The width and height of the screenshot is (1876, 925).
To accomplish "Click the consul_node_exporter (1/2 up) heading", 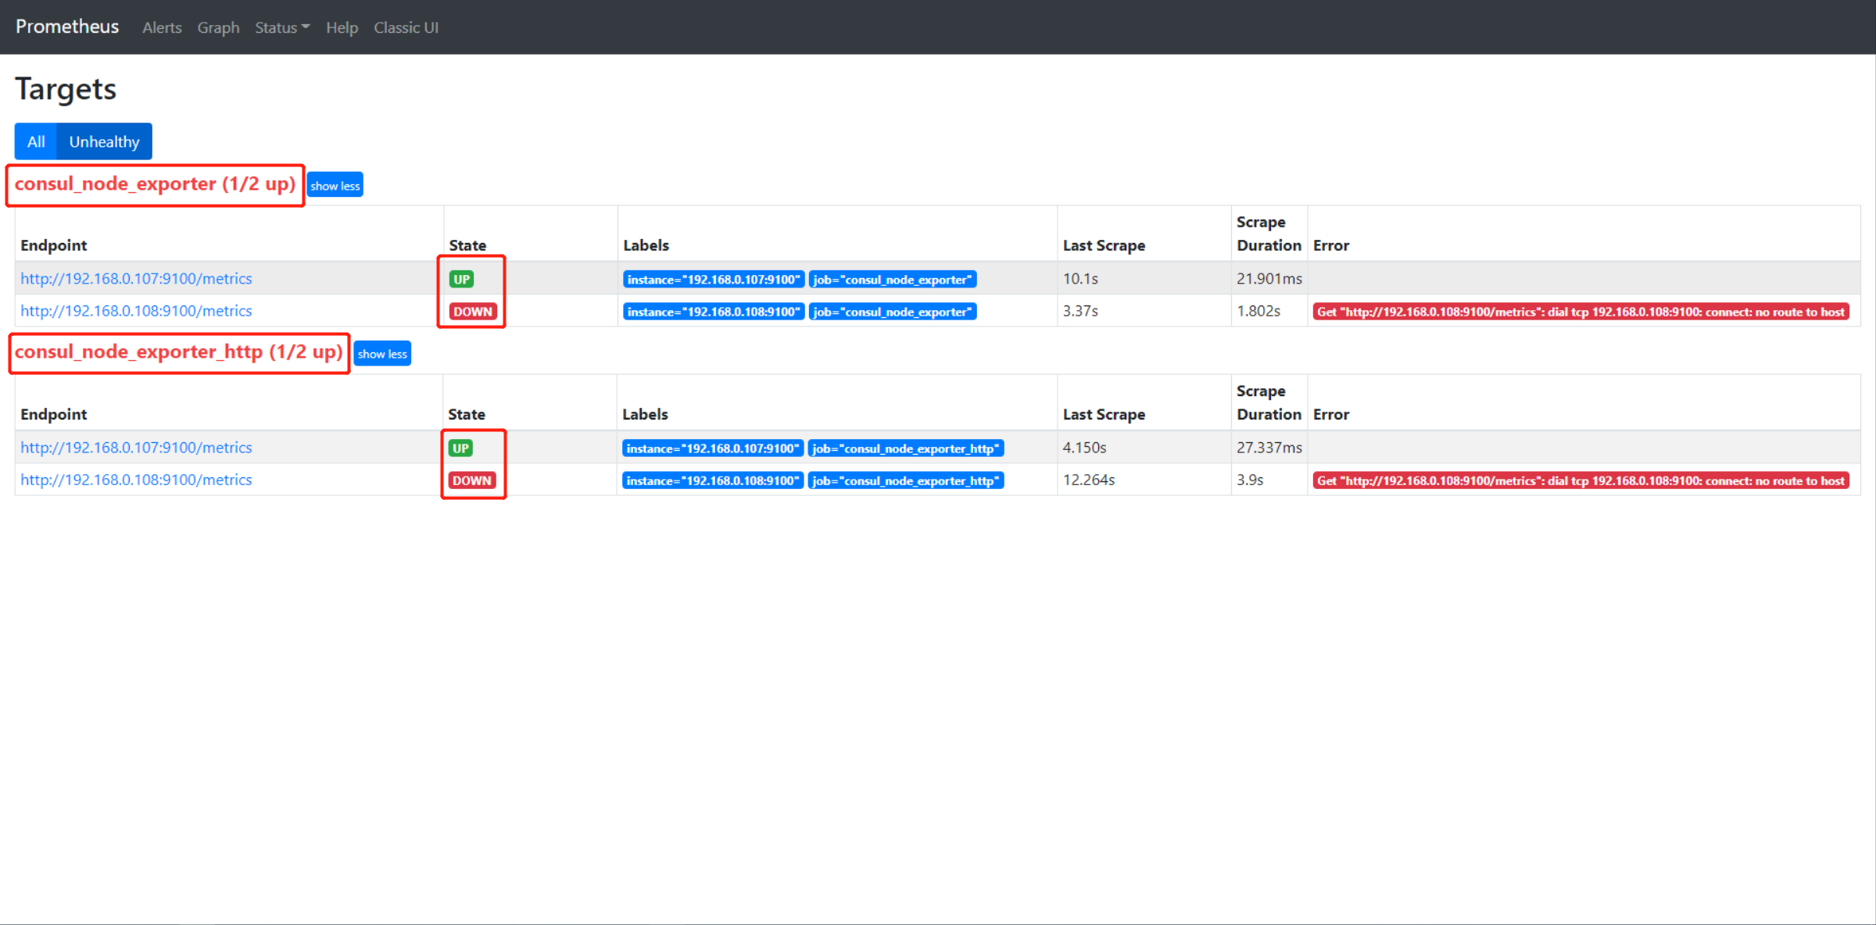I will click(x=155, y=184).
